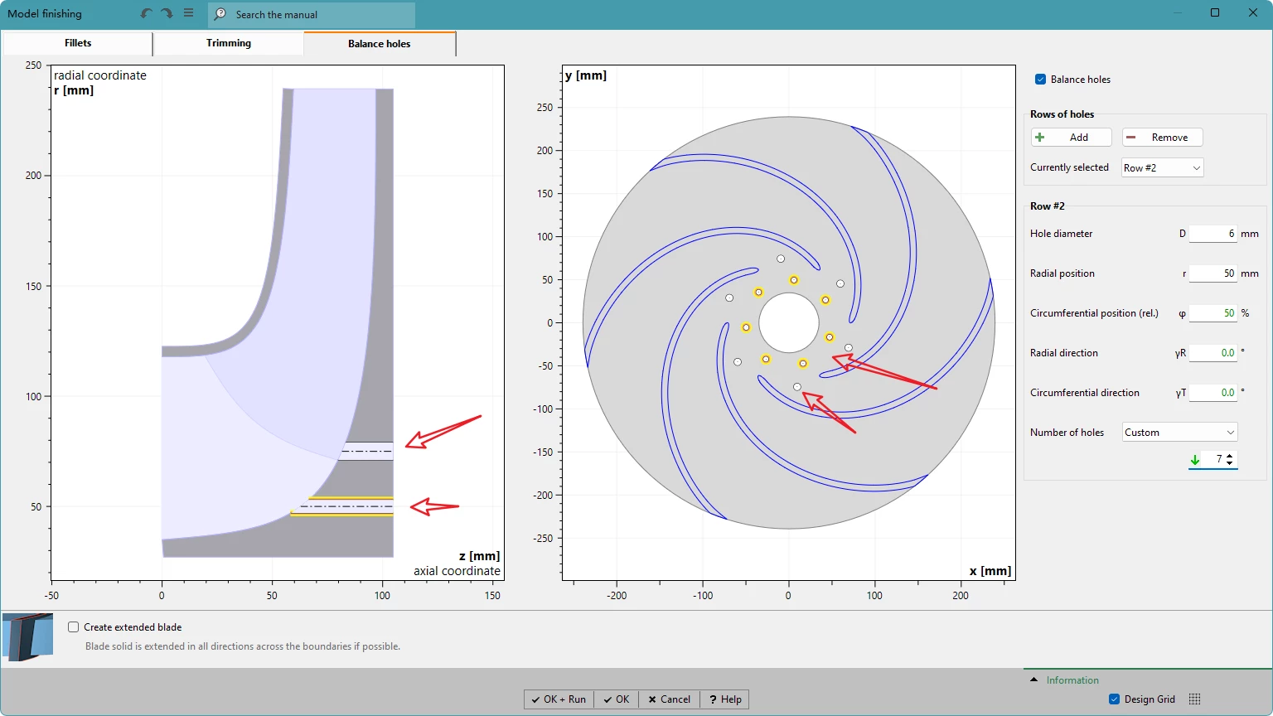The image size is (1273, 716).
Task: Click the 'radial coordinate' chart label
Action: click(x=100, y=75)
